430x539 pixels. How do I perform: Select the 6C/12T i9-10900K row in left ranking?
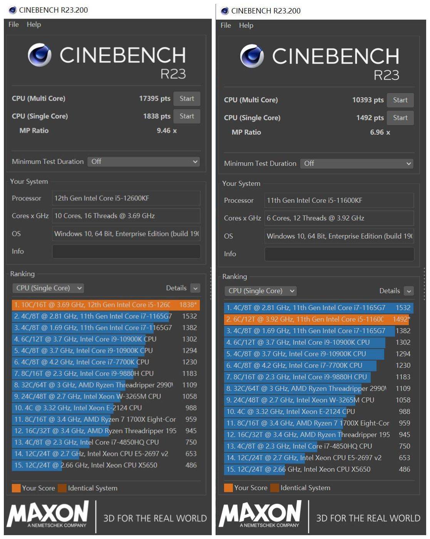tap(106, 339)
